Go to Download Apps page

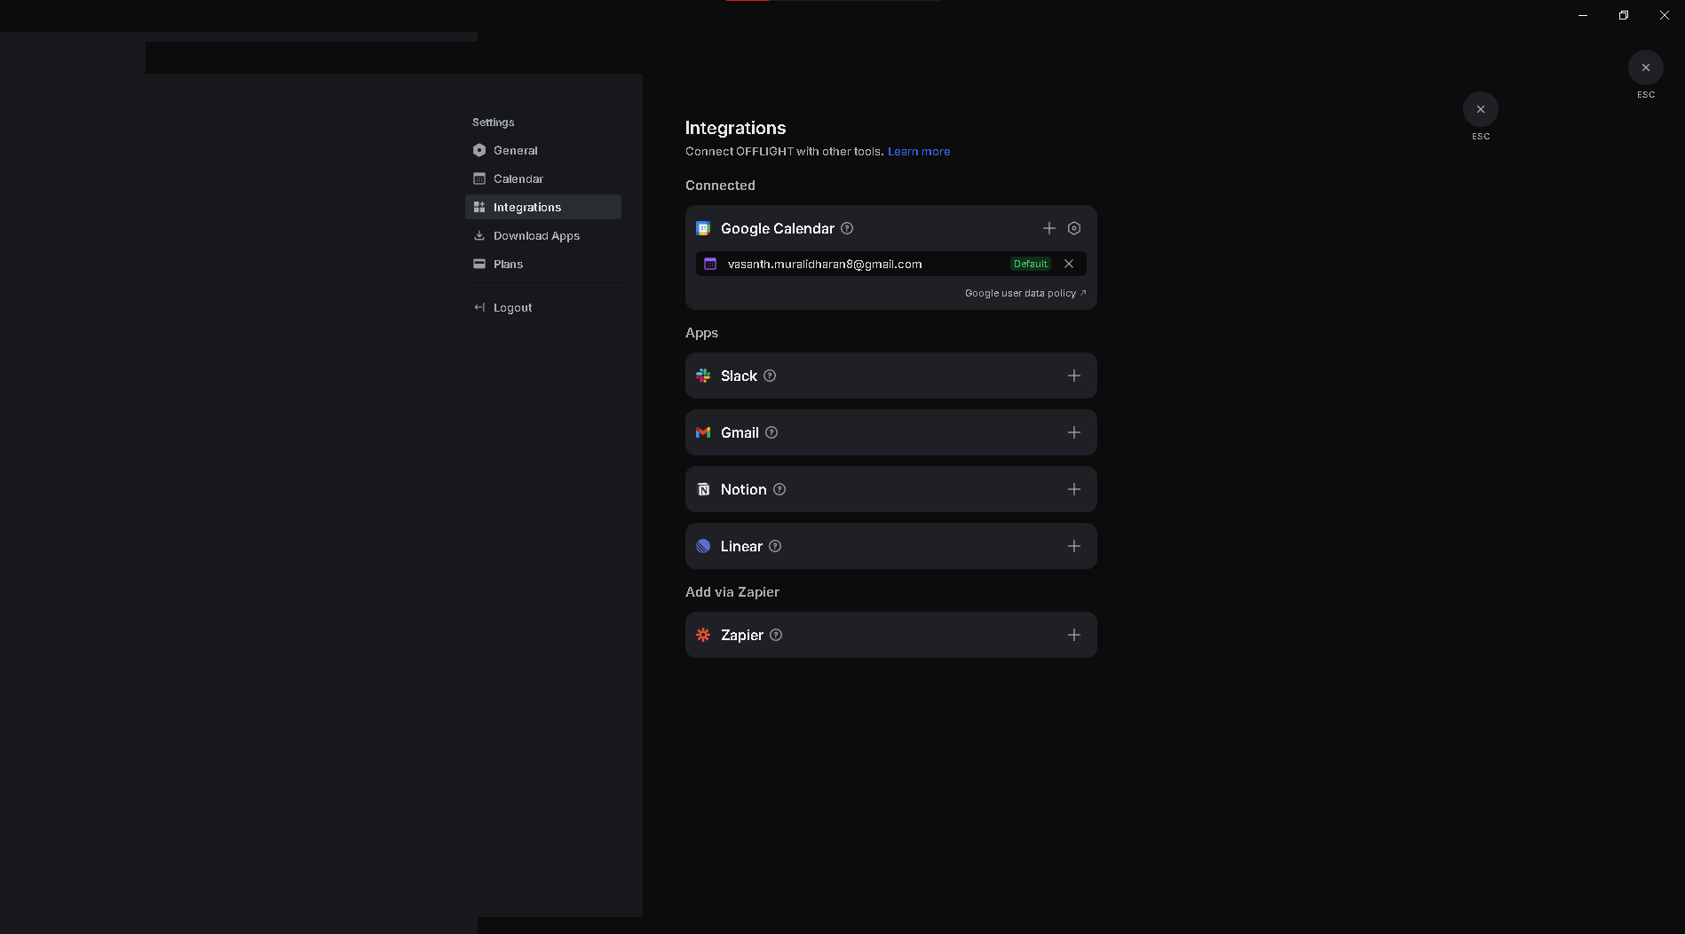[x=535, y=235]
